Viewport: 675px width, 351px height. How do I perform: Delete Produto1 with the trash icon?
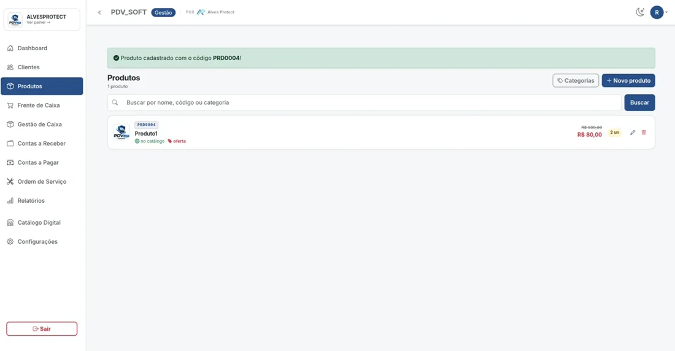click(x=644, y=132)
